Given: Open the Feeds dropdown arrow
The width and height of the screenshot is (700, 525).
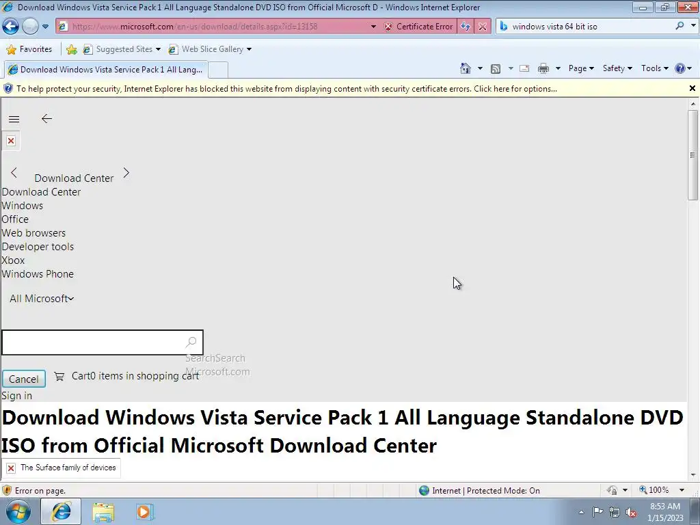Looking at the screenshot, I should [510, 68].
